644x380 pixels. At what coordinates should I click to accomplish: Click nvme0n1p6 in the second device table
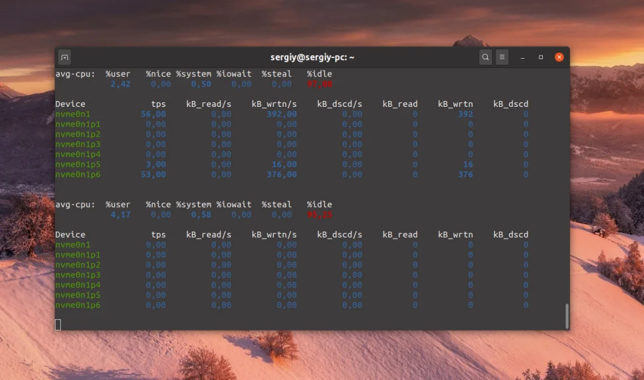coord(77,305)
